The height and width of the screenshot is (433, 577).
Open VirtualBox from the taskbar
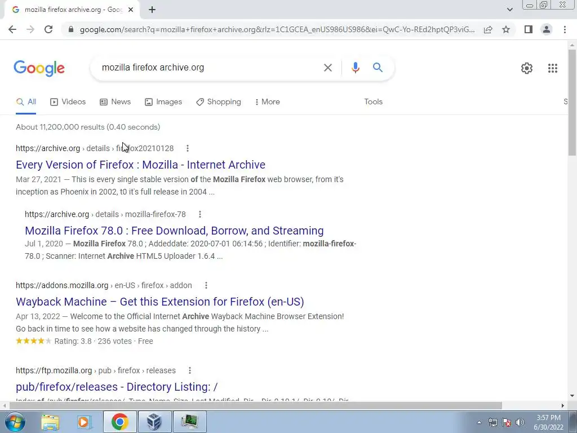click(x=154, y=422)
